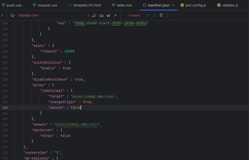Screen dimensions: 249x160
Task: Click the "0 results" label
Action: [134, 16]
